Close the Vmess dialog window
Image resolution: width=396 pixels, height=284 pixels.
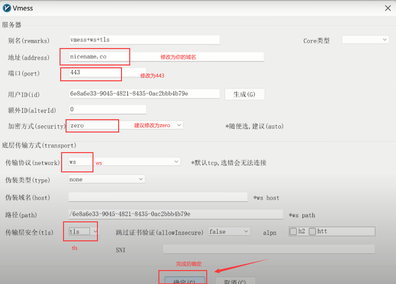[x=388, y=8]
